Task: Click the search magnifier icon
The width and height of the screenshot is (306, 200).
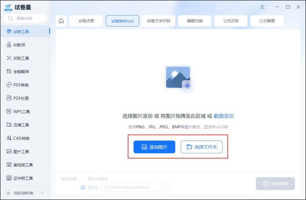Action: [10, 18]
